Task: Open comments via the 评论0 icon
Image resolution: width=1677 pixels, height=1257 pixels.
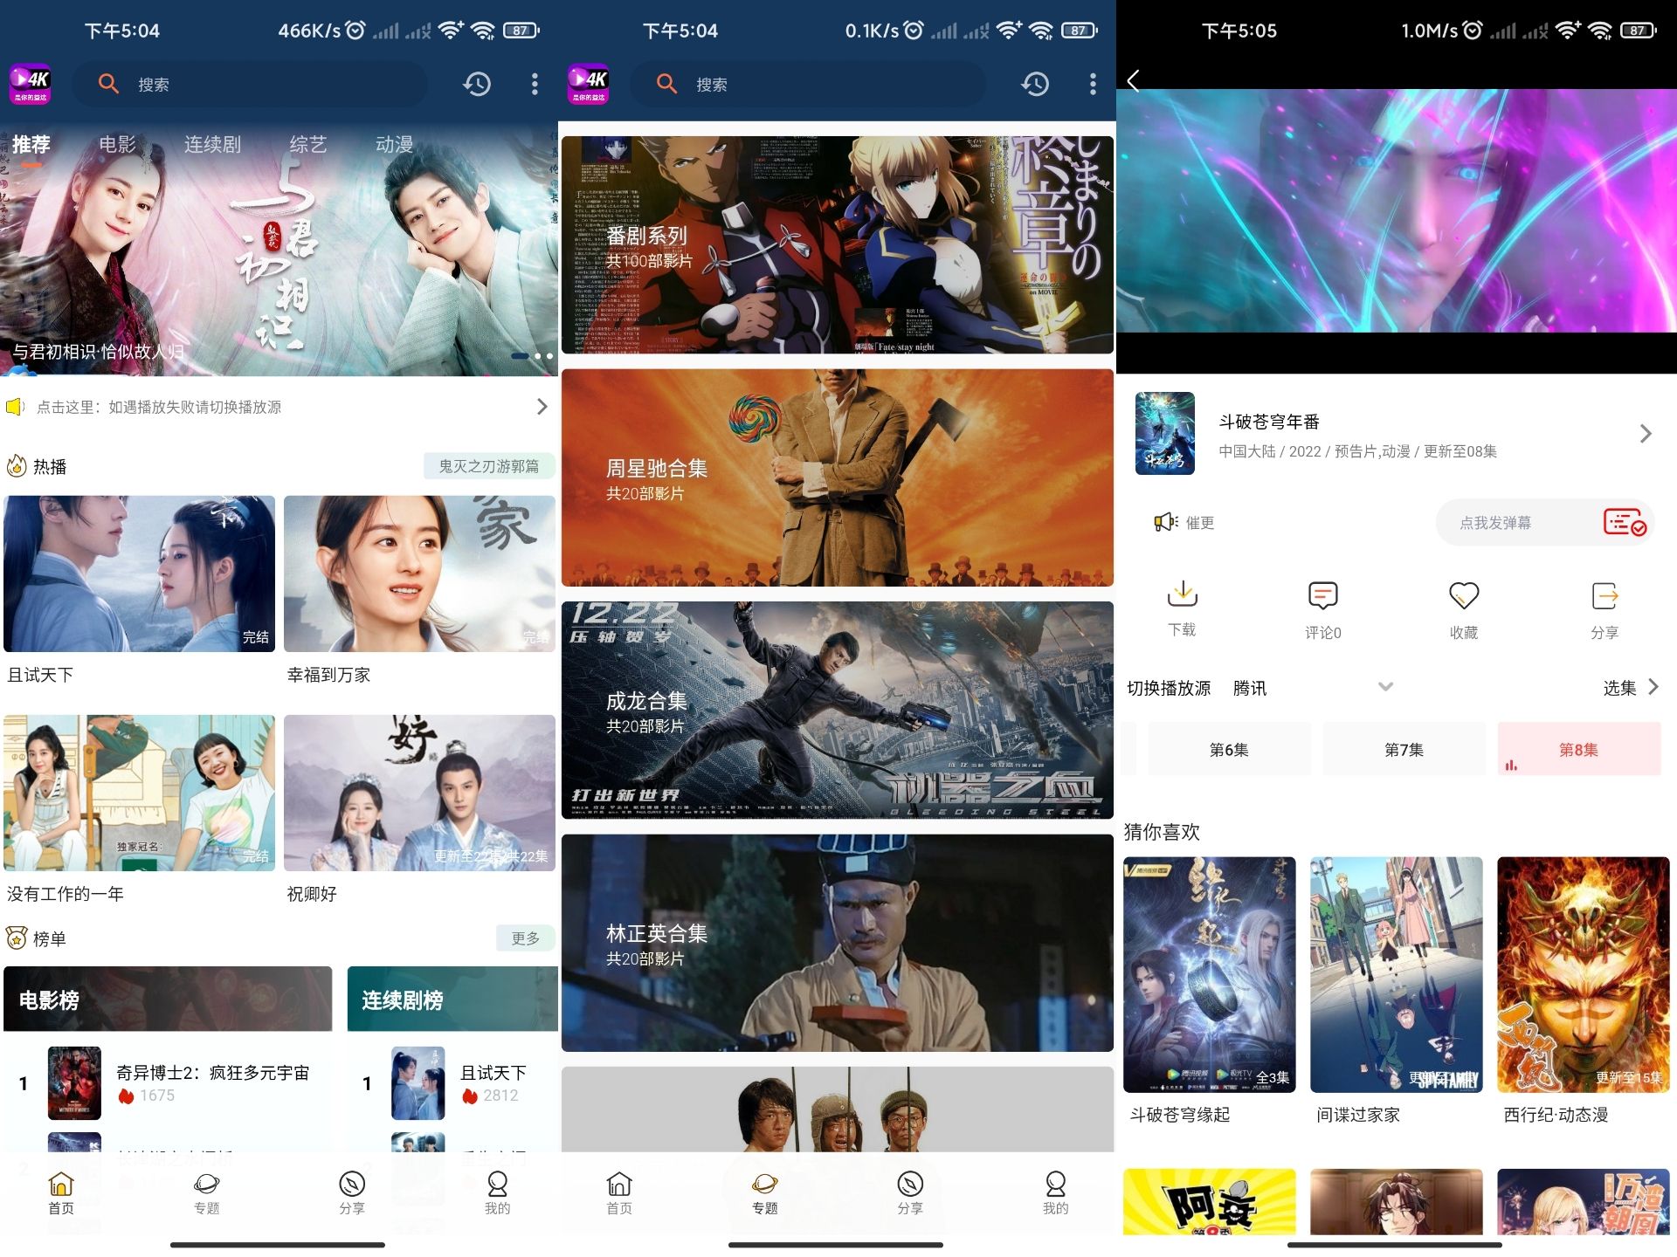Action: pos(1323,608)
